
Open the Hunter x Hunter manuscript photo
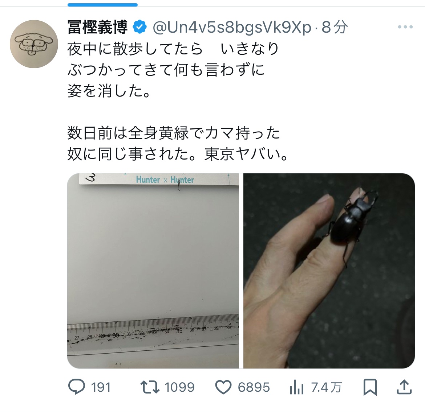pos(153,271)
